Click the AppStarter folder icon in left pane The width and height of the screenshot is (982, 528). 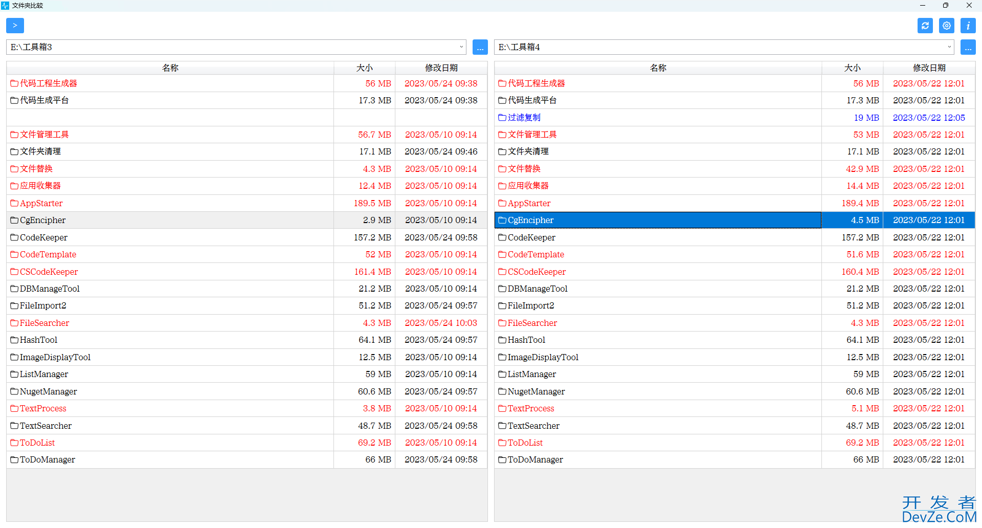click(14, 203)
